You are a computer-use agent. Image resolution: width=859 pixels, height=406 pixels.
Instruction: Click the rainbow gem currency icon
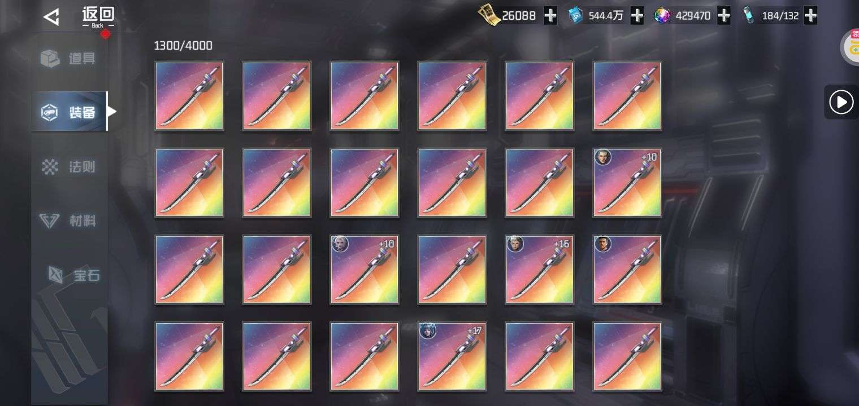(x=662, y=16)
